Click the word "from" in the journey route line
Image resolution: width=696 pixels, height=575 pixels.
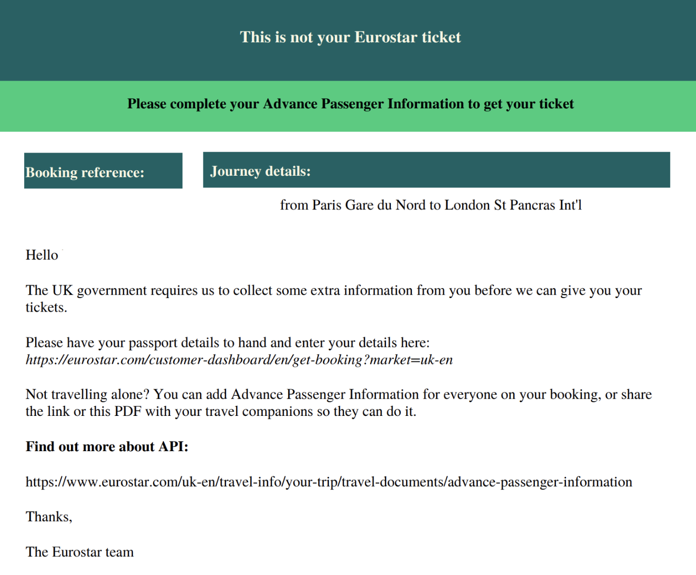tap(294, 205)
